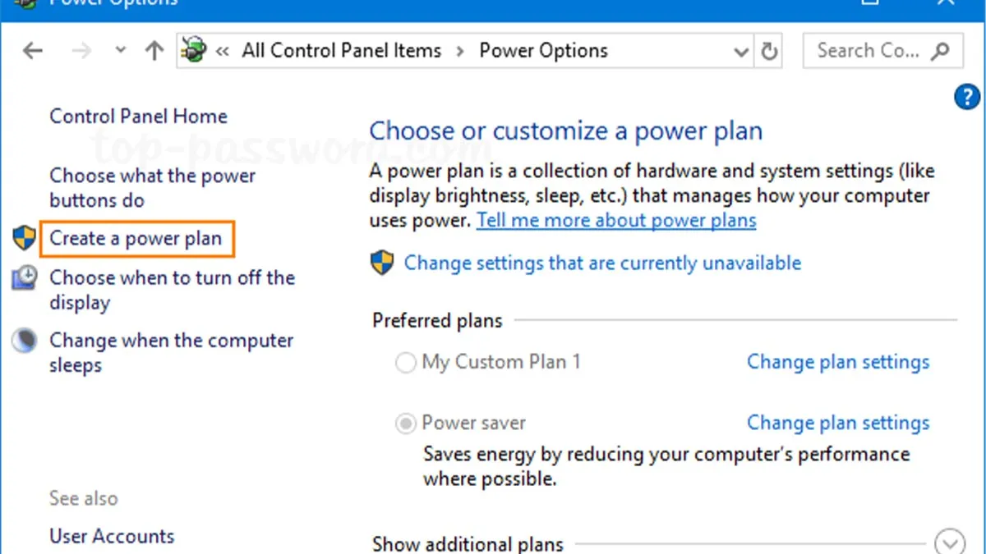Open the address bar history dropdown

coord(740,51)
